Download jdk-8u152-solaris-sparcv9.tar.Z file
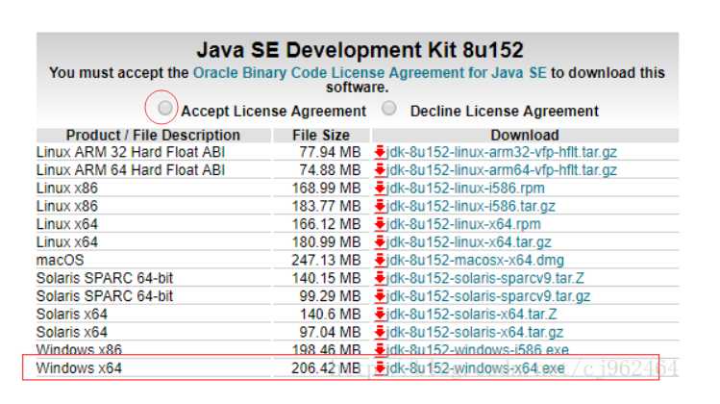The image size is (720, 404). tap(484, 278)
